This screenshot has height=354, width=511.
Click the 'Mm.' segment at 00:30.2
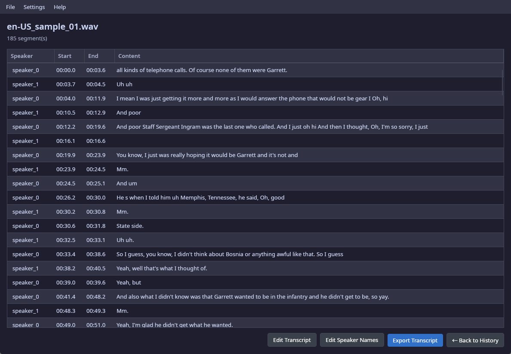coord(122,212)
